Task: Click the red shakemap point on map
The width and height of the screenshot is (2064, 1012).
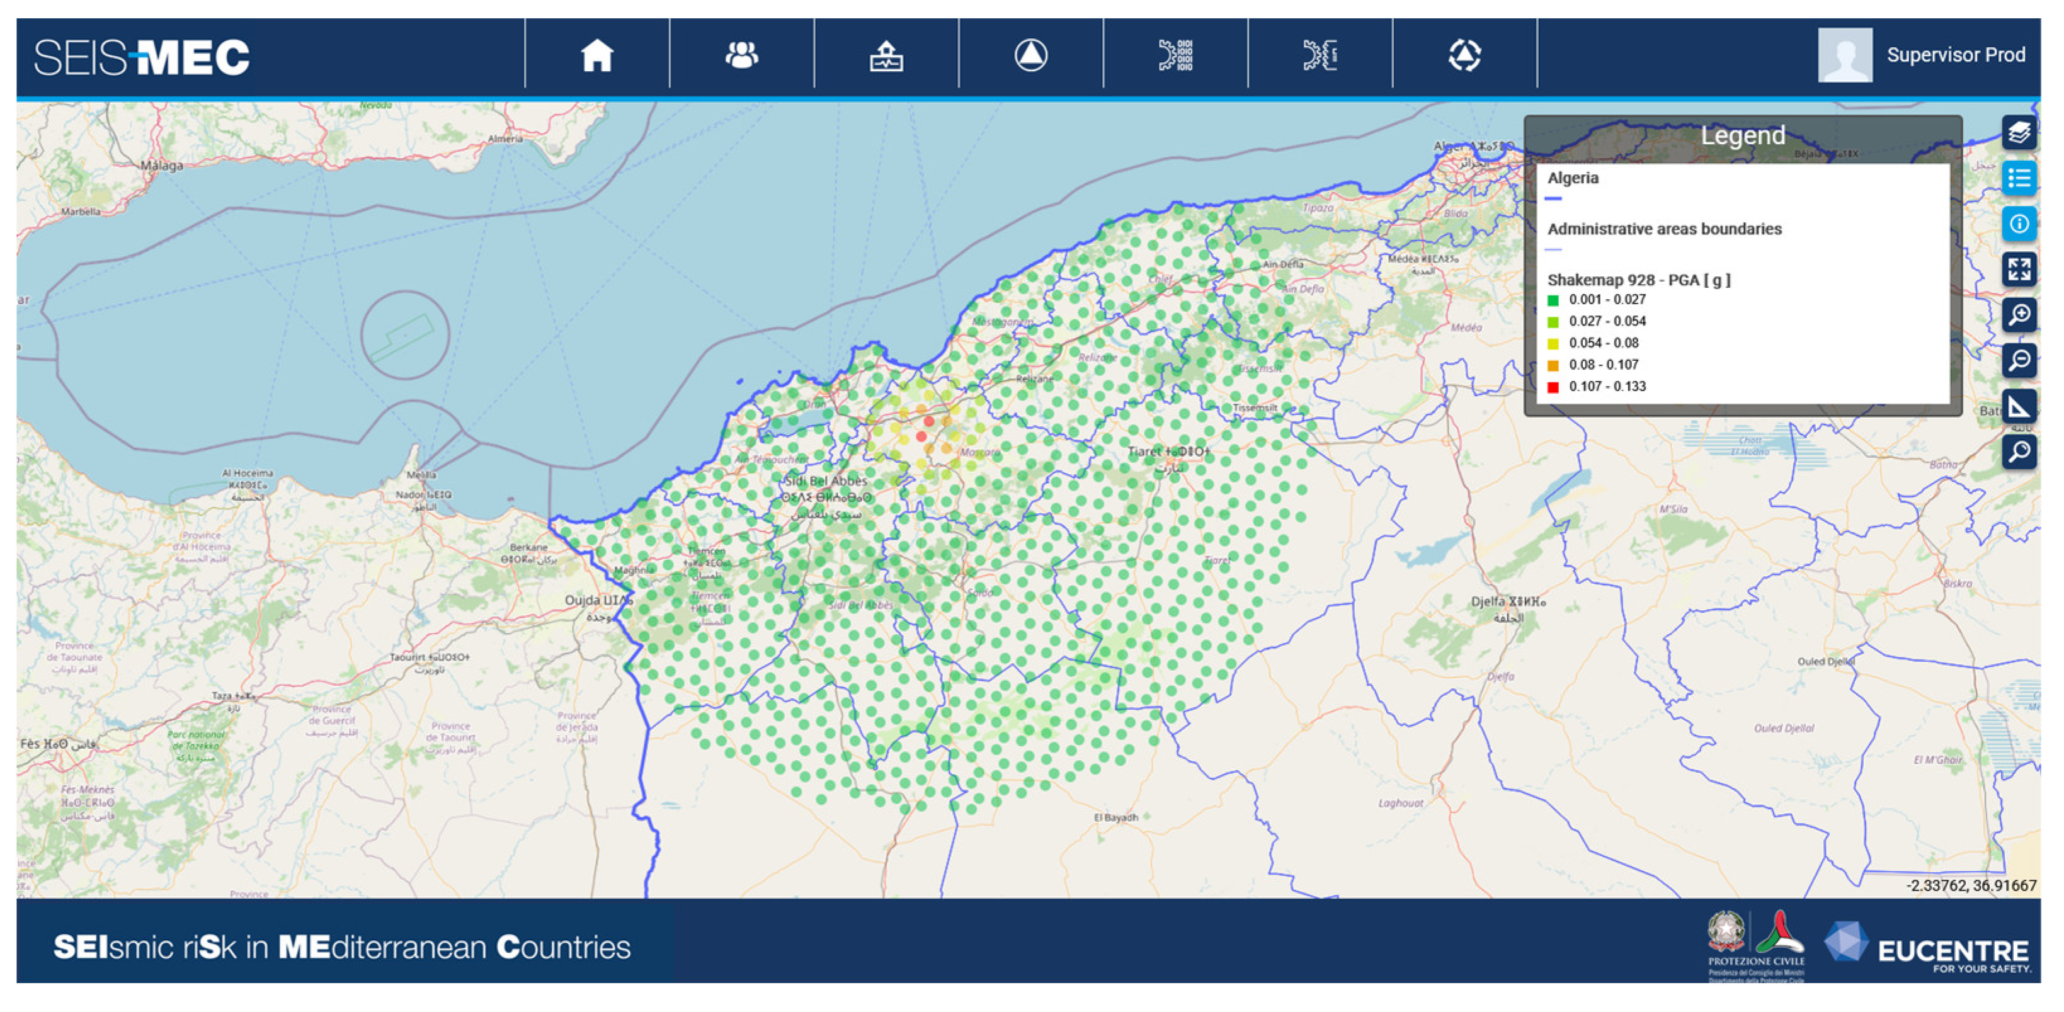Action: pyautogui.click(x=928, y=421)
